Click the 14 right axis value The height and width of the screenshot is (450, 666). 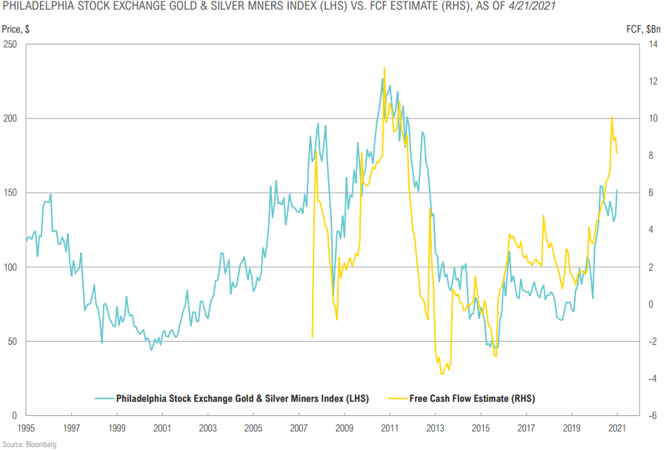(653, 44)
